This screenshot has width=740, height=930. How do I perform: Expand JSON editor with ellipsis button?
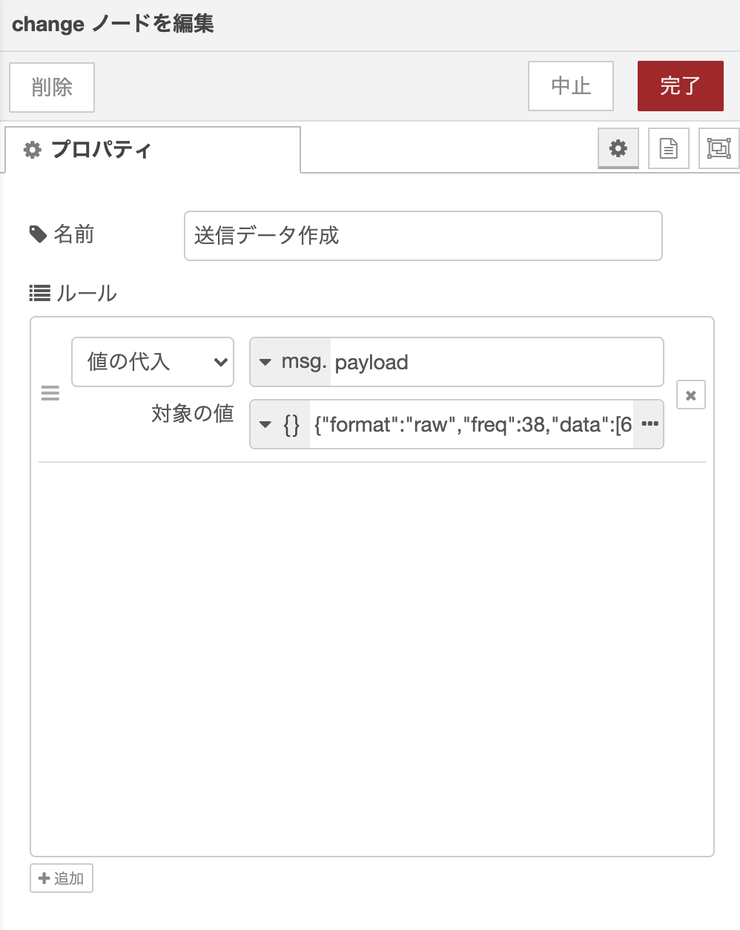(650, 424)
